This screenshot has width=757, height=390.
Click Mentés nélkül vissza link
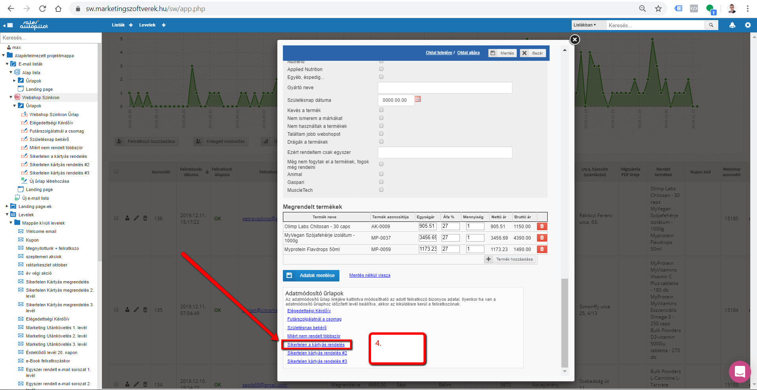[x=370, y=276]
